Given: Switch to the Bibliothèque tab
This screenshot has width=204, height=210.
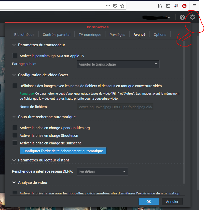Looking at the screenshot, I should [24, 35].
